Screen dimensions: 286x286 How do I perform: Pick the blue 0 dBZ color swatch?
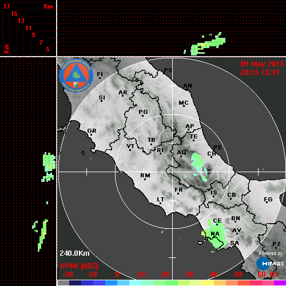point(112,283)
